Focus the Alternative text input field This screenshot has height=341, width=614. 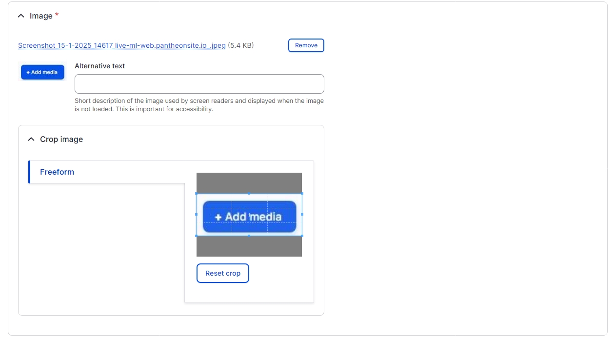point(199,84)
